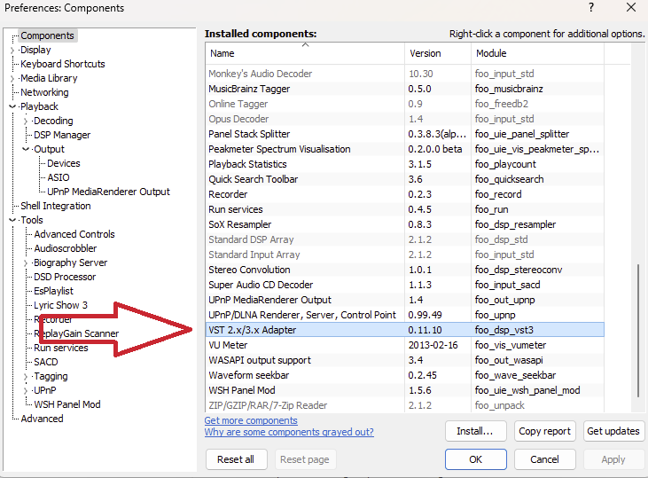Select SACD under Tools

[46, 362]
